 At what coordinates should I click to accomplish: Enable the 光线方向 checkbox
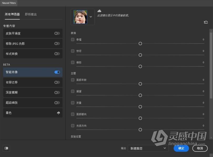pos(73,126)
